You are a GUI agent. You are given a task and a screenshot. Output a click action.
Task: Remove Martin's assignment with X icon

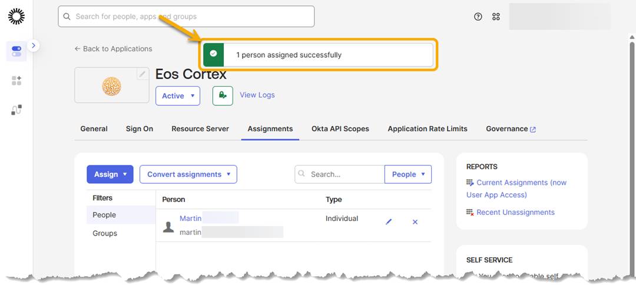click(x=415, y=222)
